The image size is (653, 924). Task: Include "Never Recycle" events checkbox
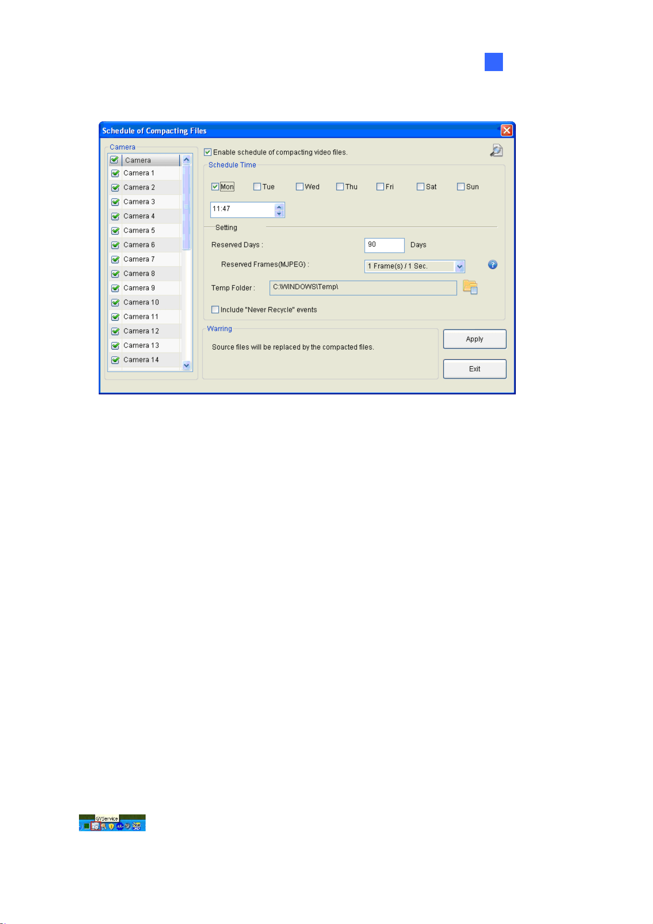click(x=215, y=309)
